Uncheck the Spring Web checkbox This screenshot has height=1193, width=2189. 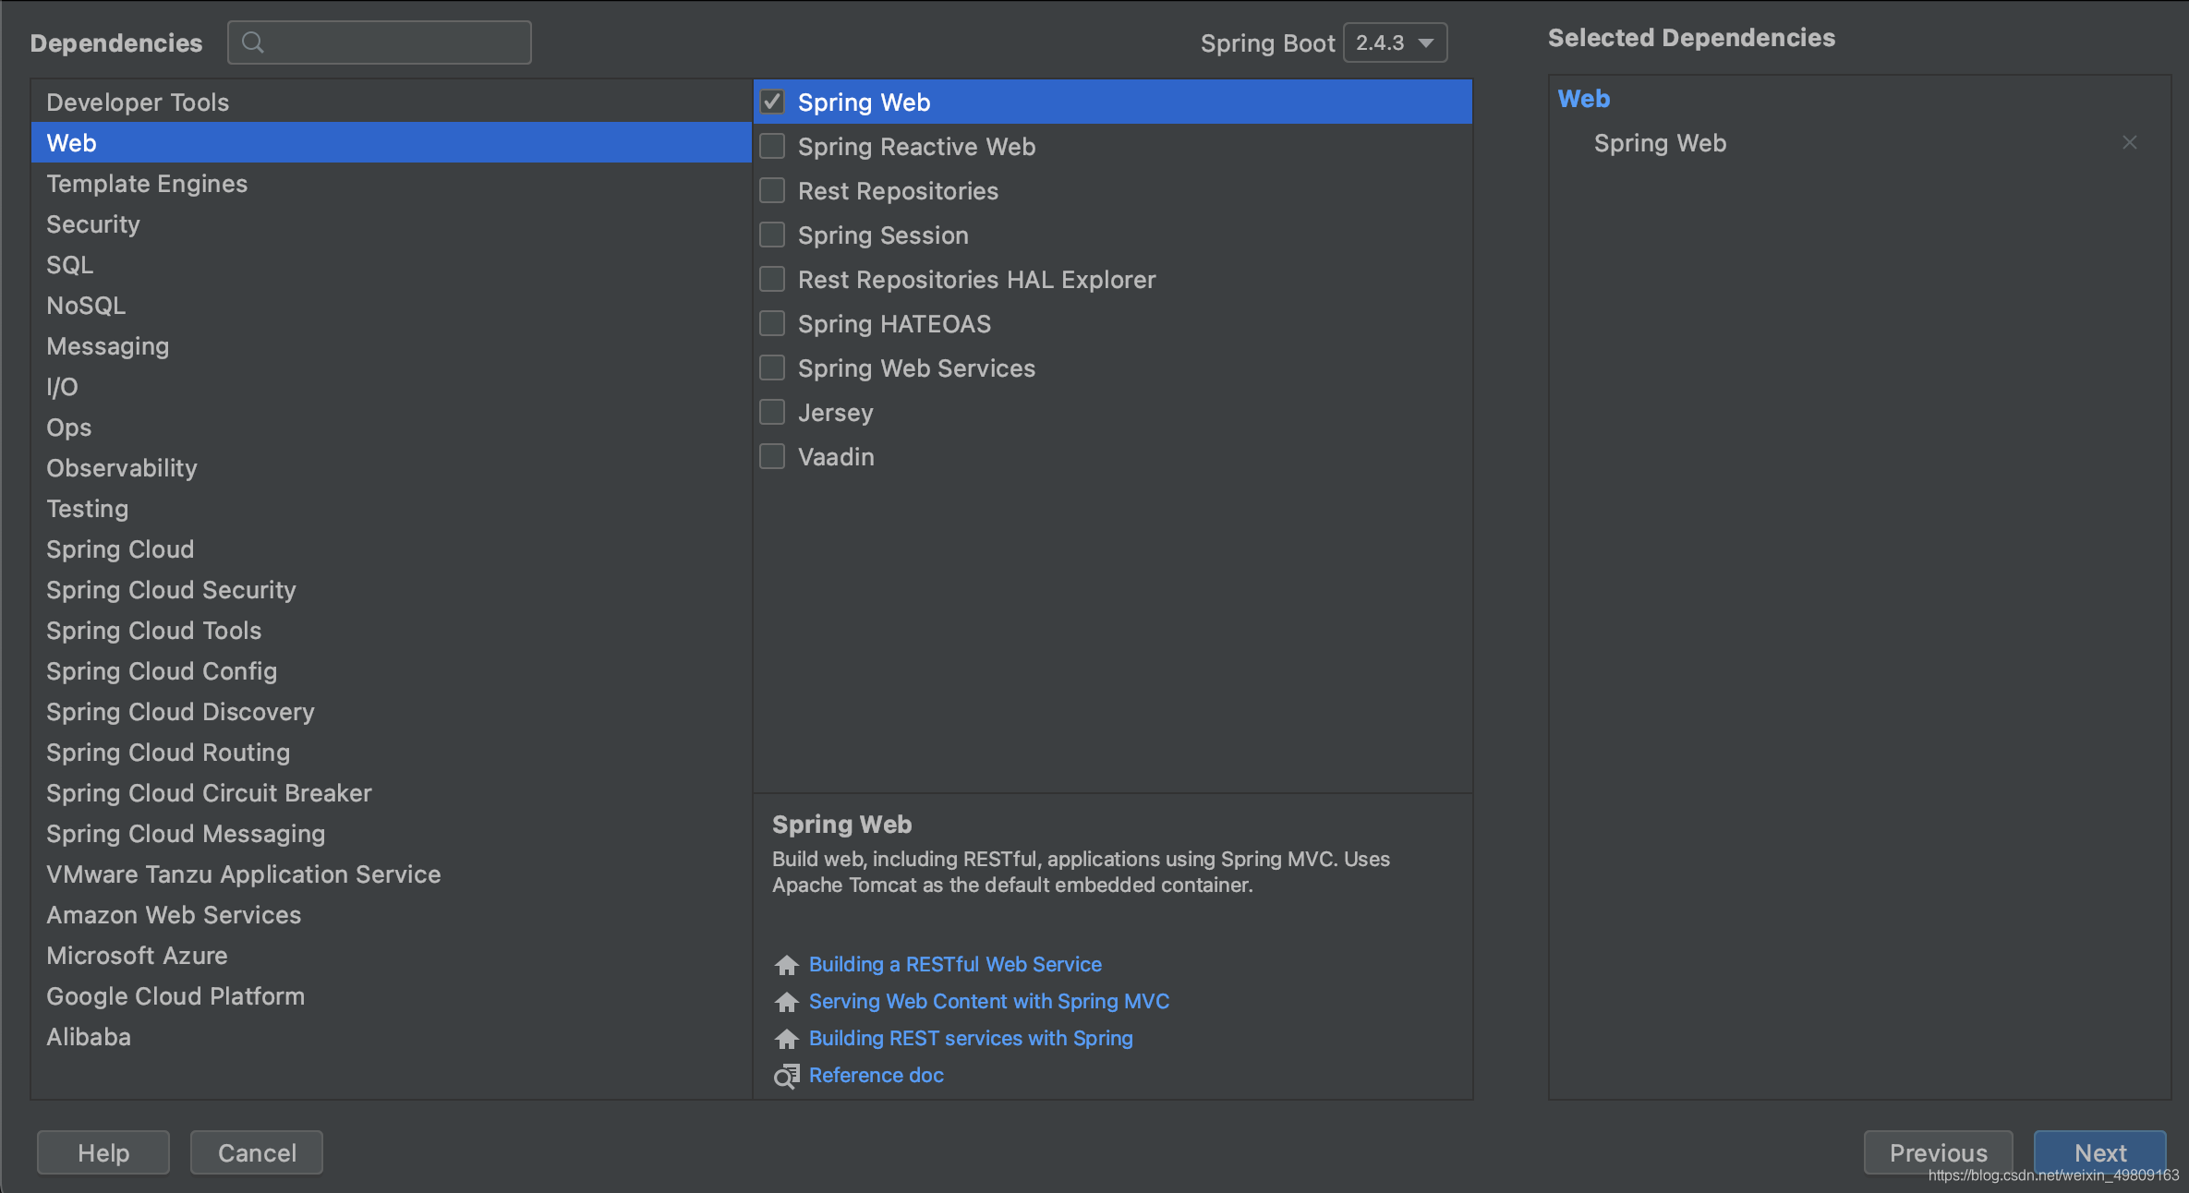(x=772, y=102)
